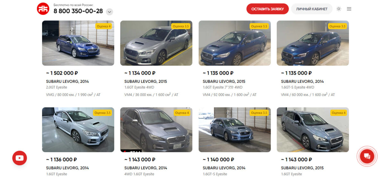
Task: Click the Оценка 4 badge on first car
Action: [x=103, y=26]
